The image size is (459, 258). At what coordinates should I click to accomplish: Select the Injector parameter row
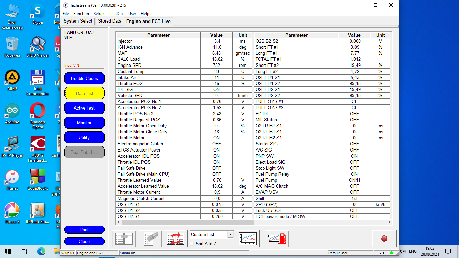tap(184, 41)
